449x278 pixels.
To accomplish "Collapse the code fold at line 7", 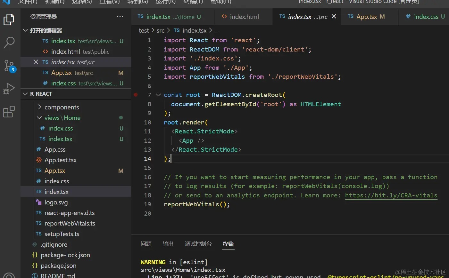I will pos(158,95).
